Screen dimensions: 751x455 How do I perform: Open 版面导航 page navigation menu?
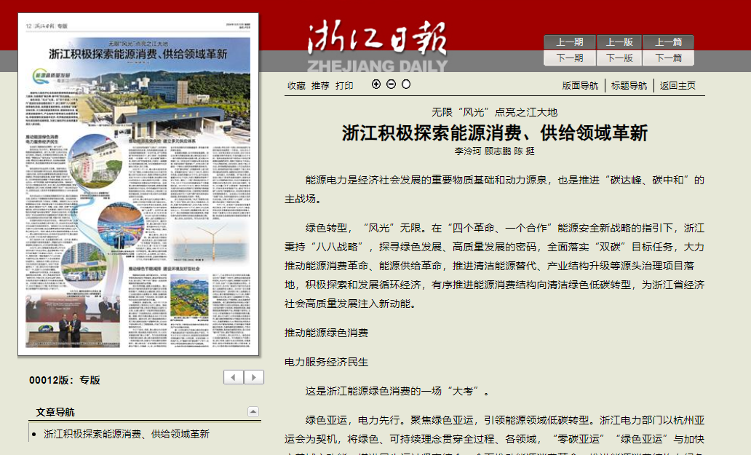[x=580, y=86]
